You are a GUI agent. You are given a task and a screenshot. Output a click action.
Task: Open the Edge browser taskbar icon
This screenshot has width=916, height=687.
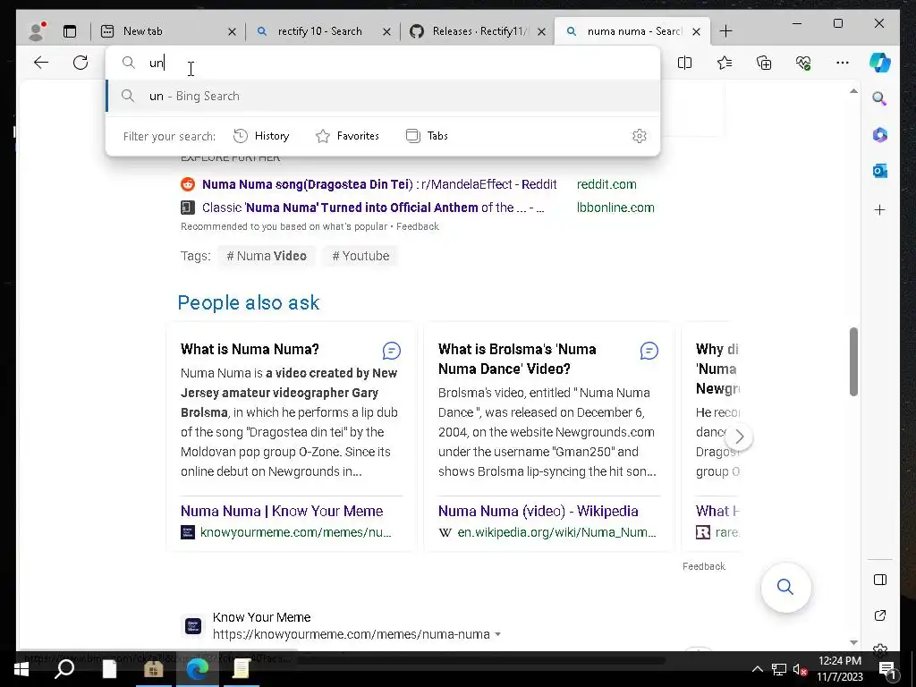pos(198,669)
